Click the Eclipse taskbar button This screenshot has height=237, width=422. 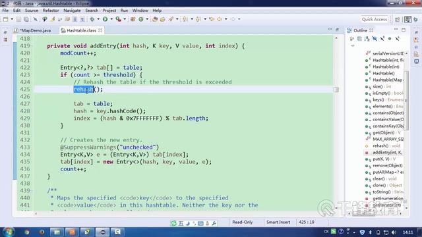click(103, 232)
